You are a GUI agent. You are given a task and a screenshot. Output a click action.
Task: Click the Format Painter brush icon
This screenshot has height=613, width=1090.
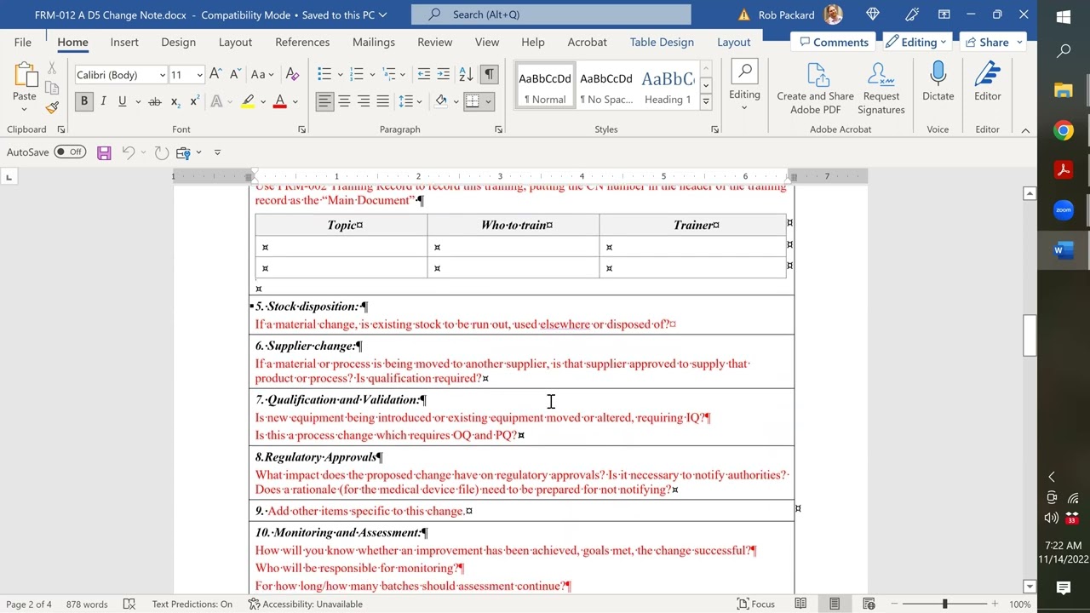click(x=52, y=107)
